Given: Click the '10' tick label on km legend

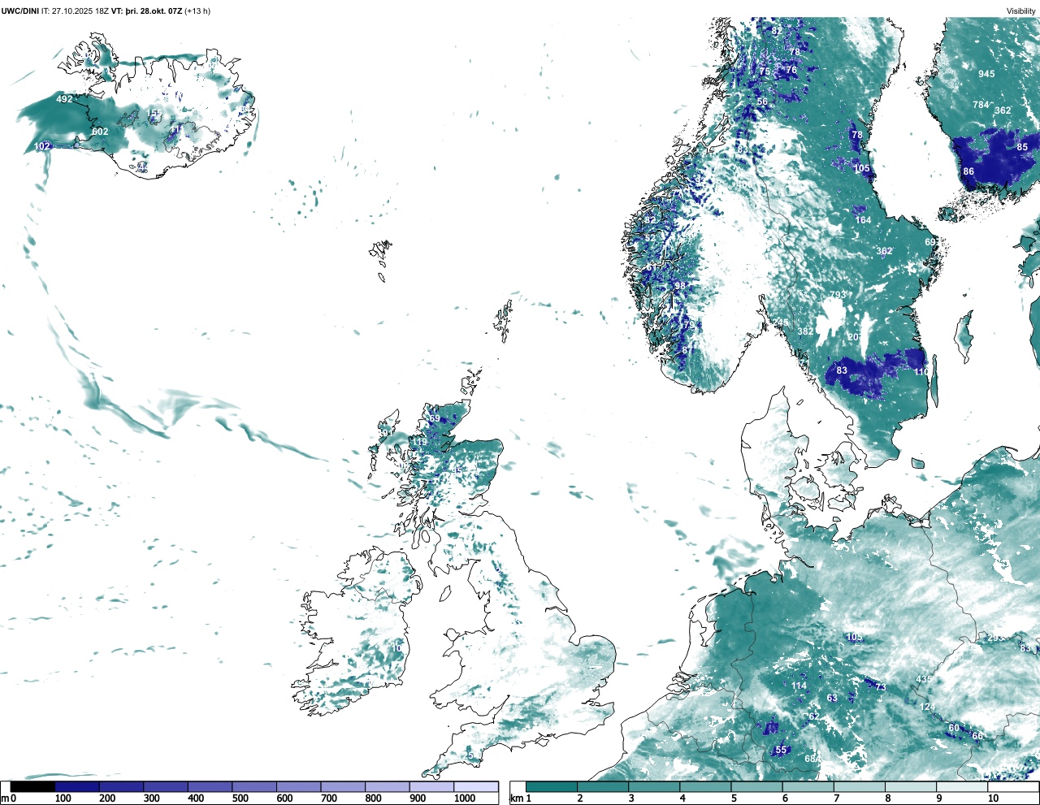Looking at the screenshot, I should [993, 799].
